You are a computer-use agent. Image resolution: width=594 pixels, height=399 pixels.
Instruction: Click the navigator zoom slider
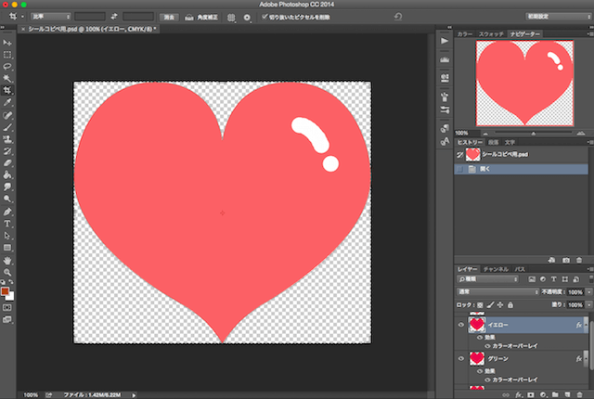(533, 133)
